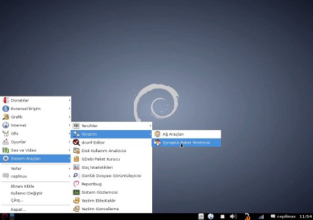Click the Ofis menu icon
Image resolution: width=313 pixels, height=220 pixels.
6,133
